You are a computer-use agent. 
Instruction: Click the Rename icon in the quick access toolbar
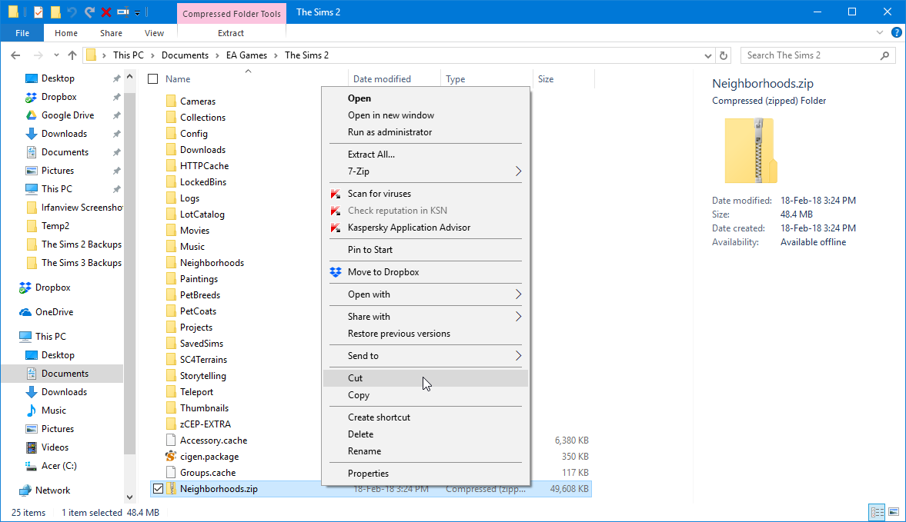[122, 12]
